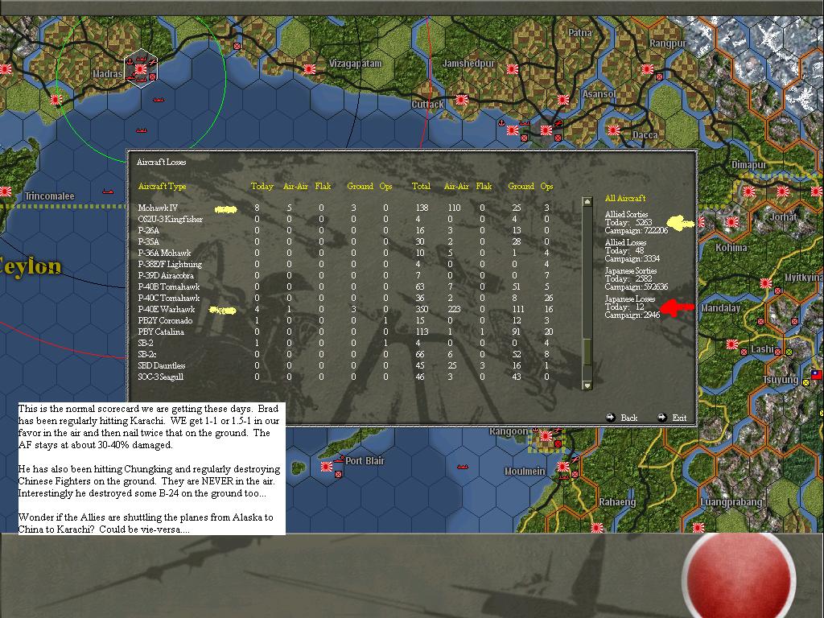Image resolution: width=824 pixels, height=618 pixels.
Task: Click the Today column header
Action: 262,186
